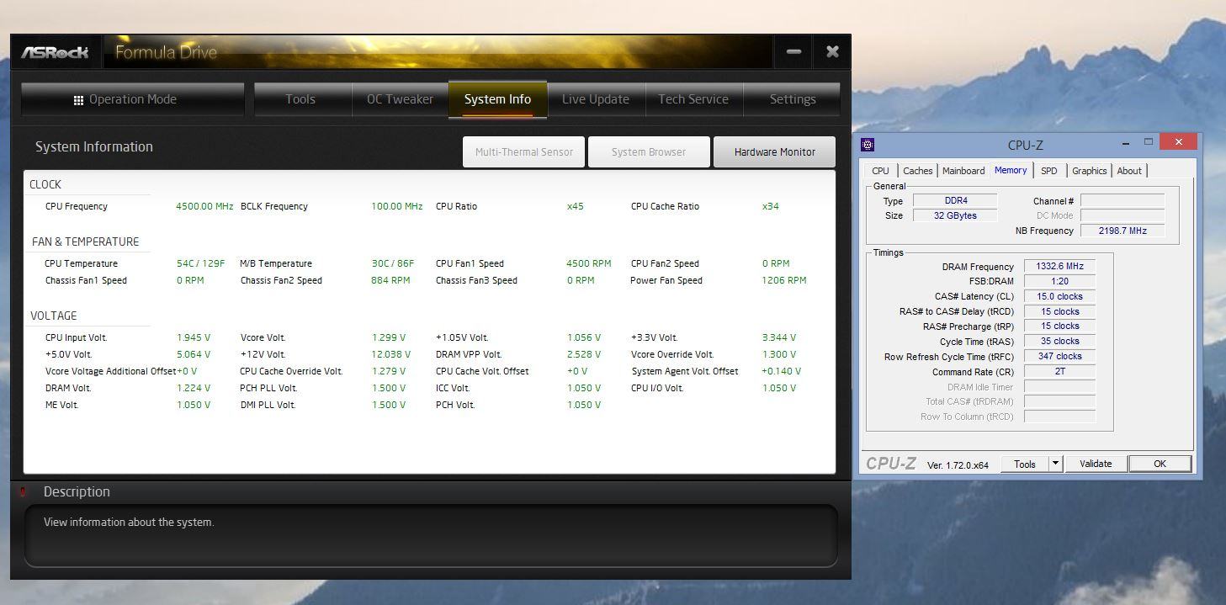Click the System Browser button
This screenshot has height=605, width=1226.
649,152
